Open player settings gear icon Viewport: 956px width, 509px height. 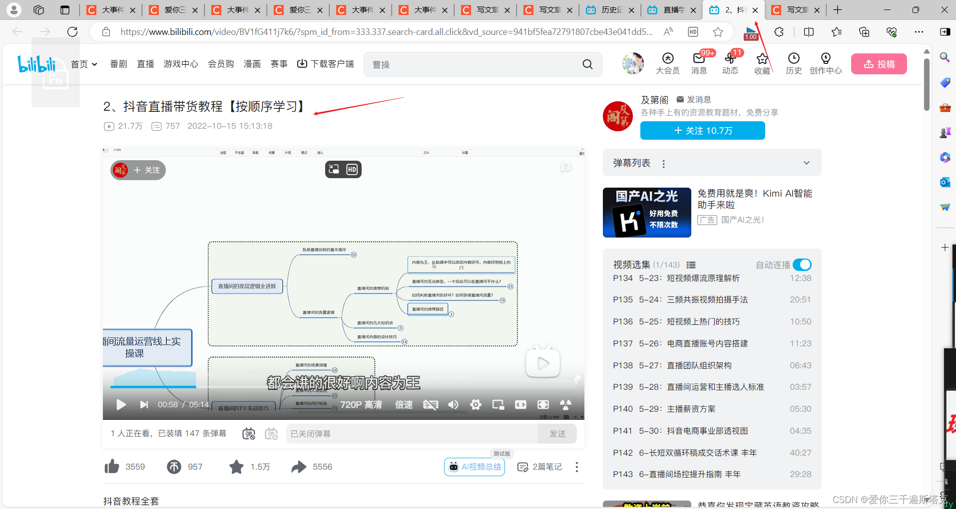click(x=476, y=405)
